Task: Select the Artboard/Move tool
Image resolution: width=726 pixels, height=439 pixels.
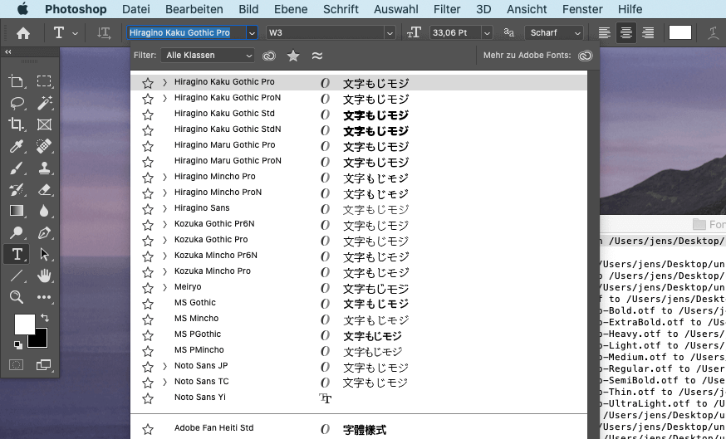Action: [x=17, y=81]
